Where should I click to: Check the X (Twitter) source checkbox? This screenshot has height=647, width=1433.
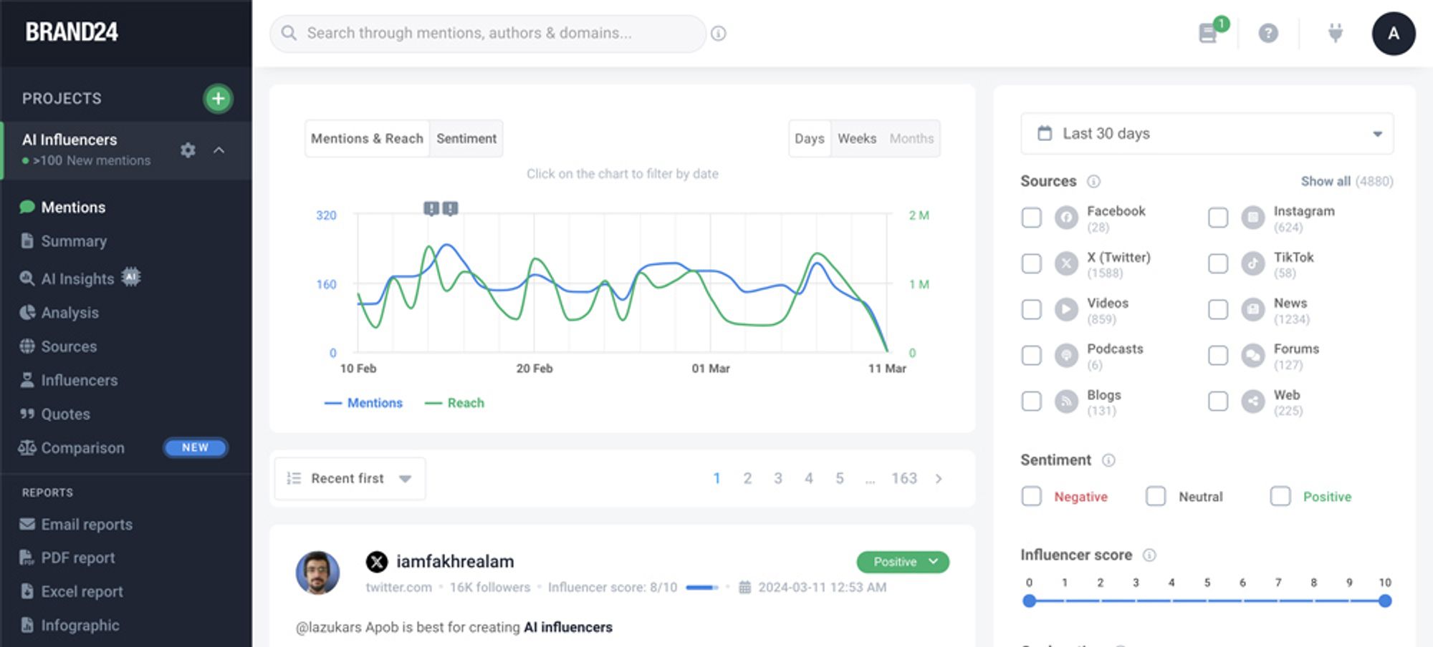pyautogui.click(x=1032, y=263)
